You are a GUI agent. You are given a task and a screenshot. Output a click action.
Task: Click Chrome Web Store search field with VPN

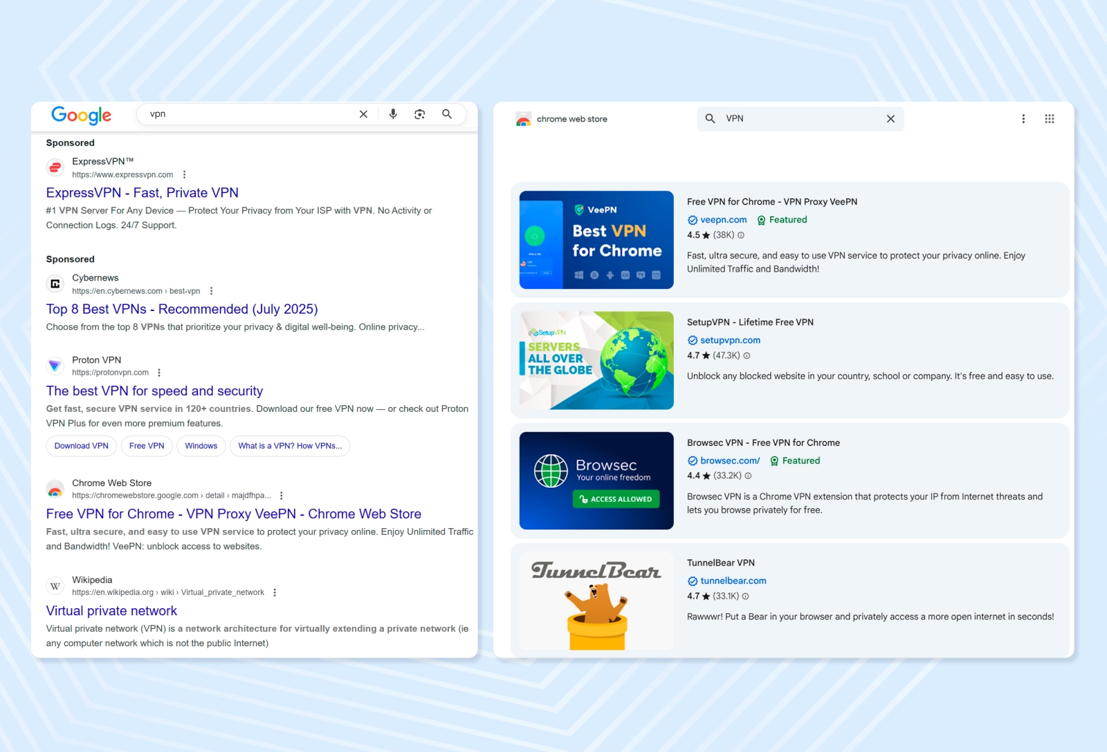click(x=800, y=119)
